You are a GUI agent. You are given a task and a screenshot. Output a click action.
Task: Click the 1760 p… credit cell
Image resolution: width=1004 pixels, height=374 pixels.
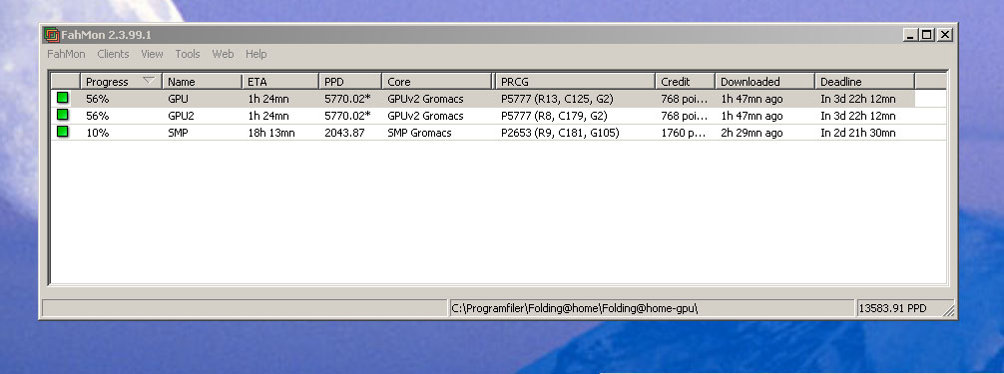pos(685,133)
